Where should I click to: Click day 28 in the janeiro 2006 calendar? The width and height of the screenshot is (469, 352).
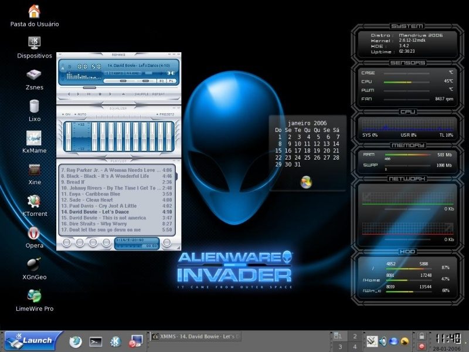[336, 157]
